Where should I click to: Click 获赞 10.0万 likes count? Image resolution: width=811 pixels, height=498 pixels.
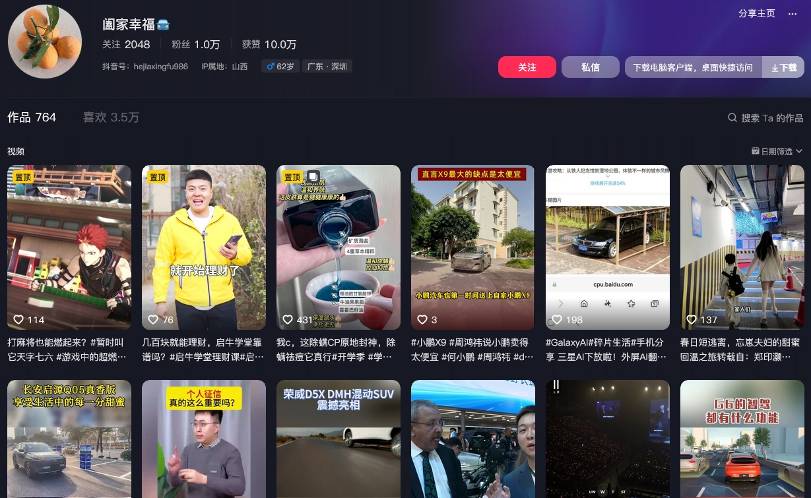[x=269, y=44]
